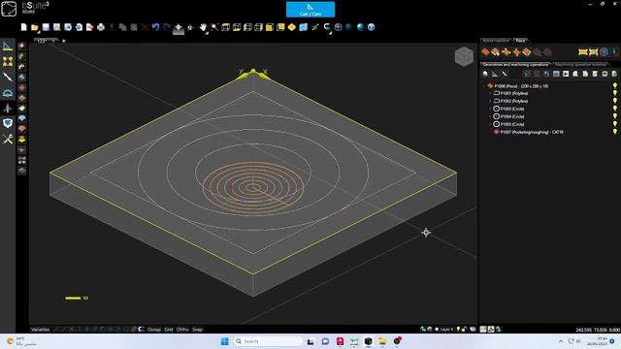Select the Zoom magnifier tool
The height and width of the screenshot is (349, 621).
[x=214, y=27]
